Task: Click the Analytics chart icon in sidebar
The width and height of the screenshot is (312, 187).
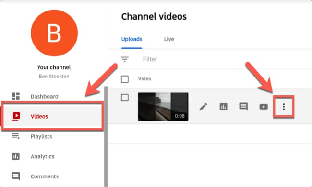Action: 16,156
